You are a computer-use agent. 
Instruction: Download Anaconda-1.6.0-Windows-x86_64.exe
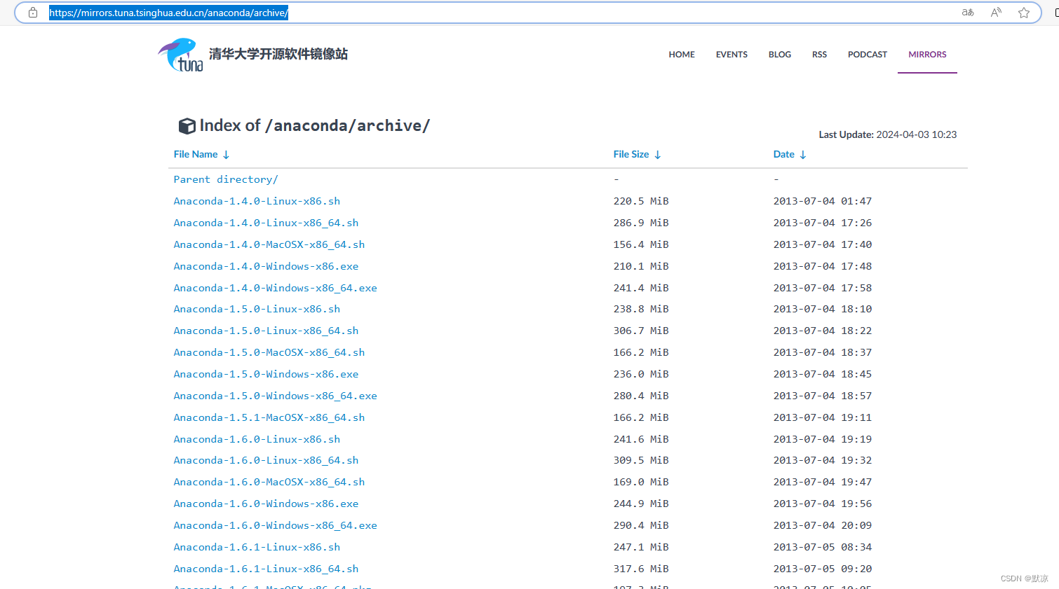tap(276, 526)
